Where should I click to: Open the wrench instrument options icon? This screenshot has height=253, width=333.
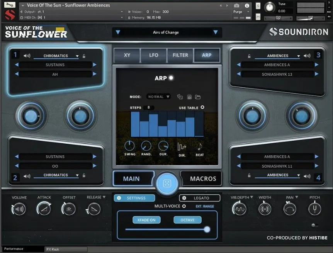(10, 5)
